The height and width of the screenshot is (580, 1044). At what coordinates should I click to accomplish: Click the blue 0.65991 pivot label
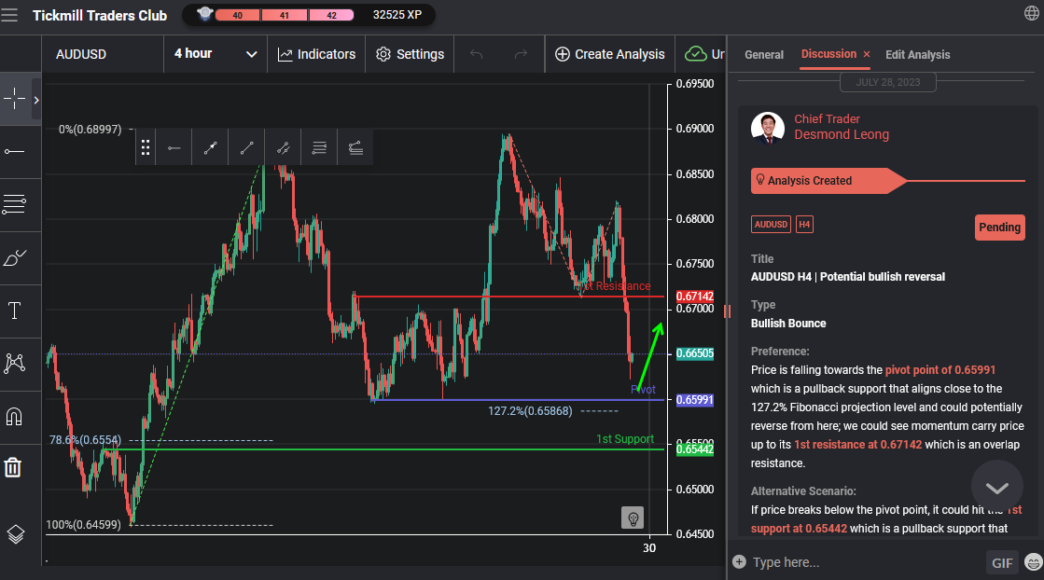coord(694,400)
